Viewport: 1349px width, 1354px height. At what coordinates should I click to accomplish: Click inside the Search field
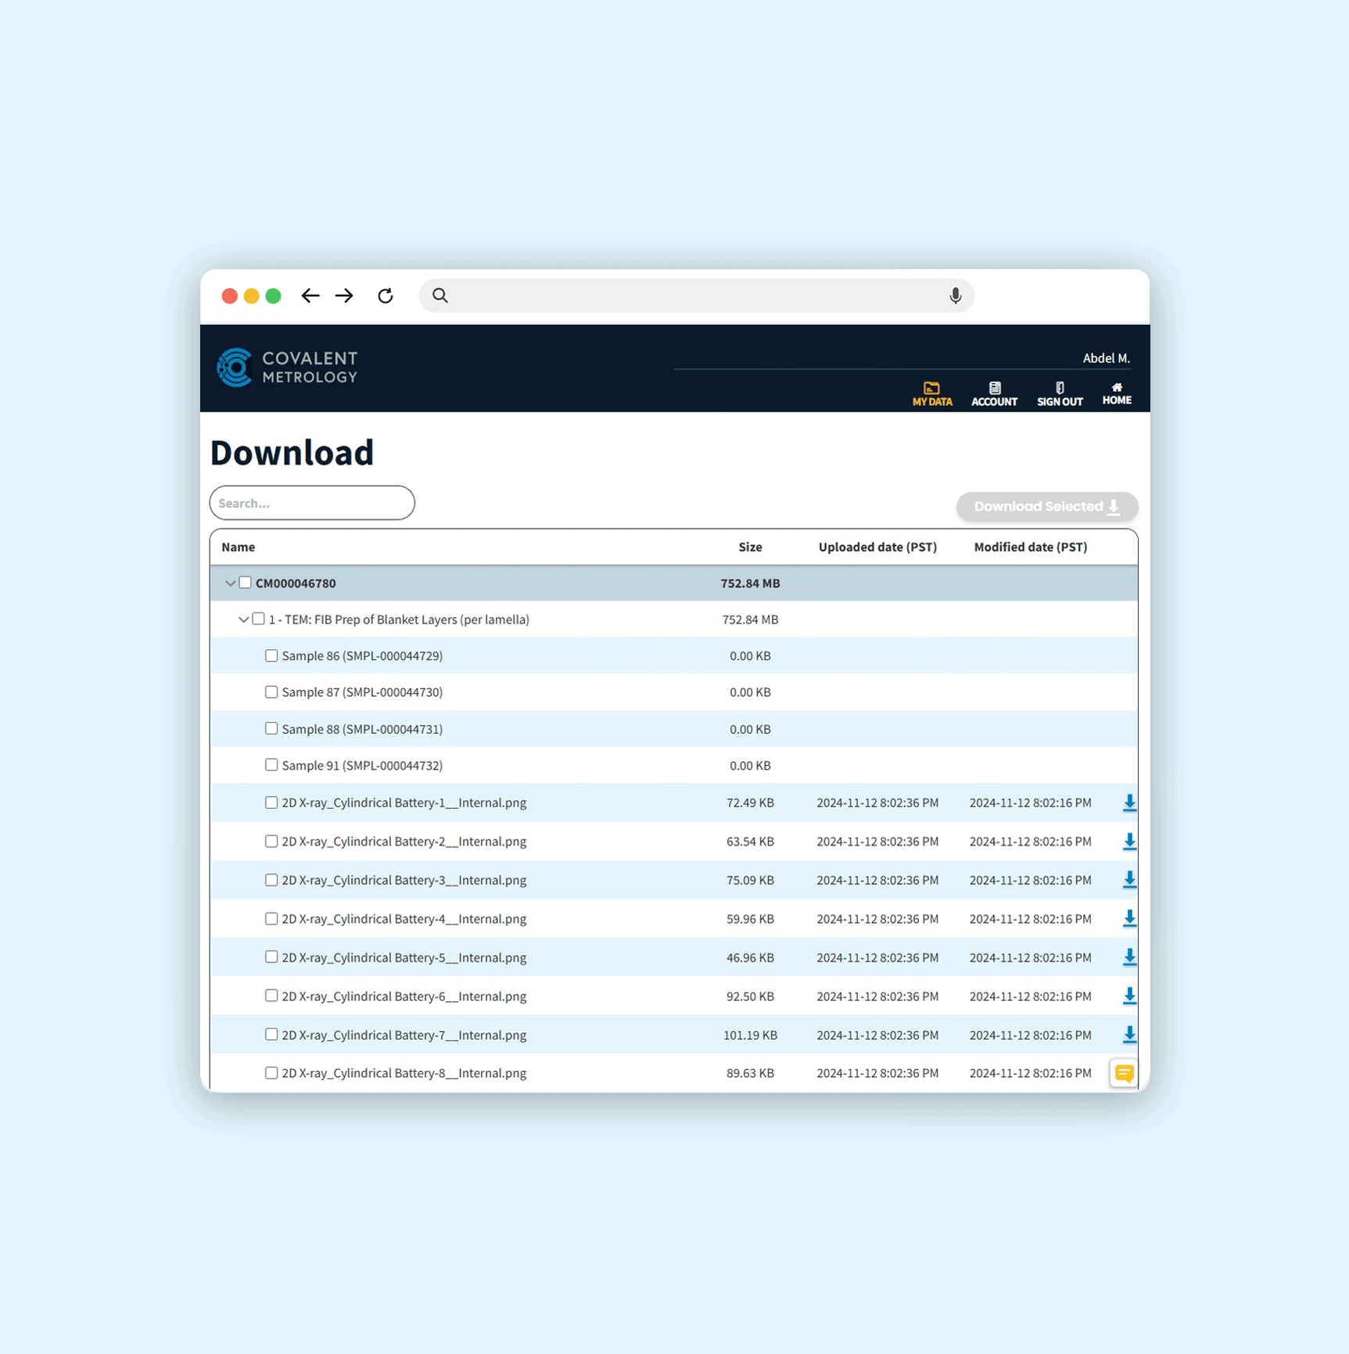[x=312, y=503]
